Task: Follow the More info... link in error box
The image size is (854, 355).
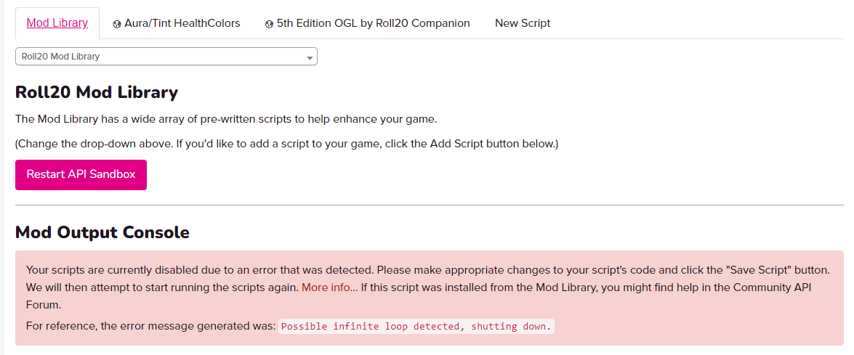Action: tap(329, 287)
